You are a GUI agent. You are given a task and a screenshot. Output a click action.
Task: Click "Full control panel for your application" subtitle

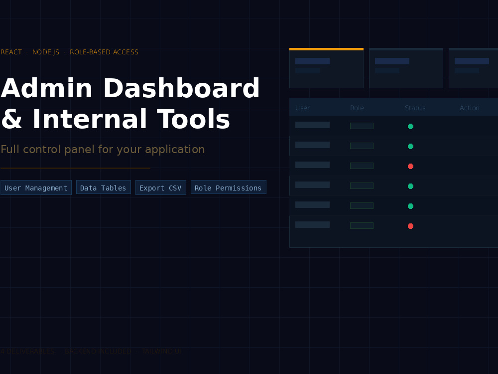point(103,149)
